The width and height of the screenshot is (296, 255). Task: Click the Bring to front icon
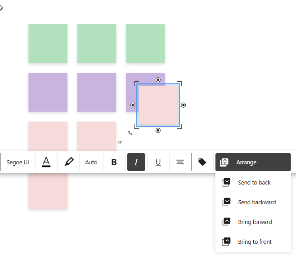tap(226, 242)
